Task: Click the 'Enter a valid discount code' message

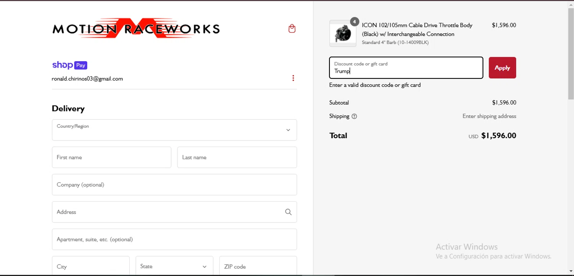Action: point(375,85)
